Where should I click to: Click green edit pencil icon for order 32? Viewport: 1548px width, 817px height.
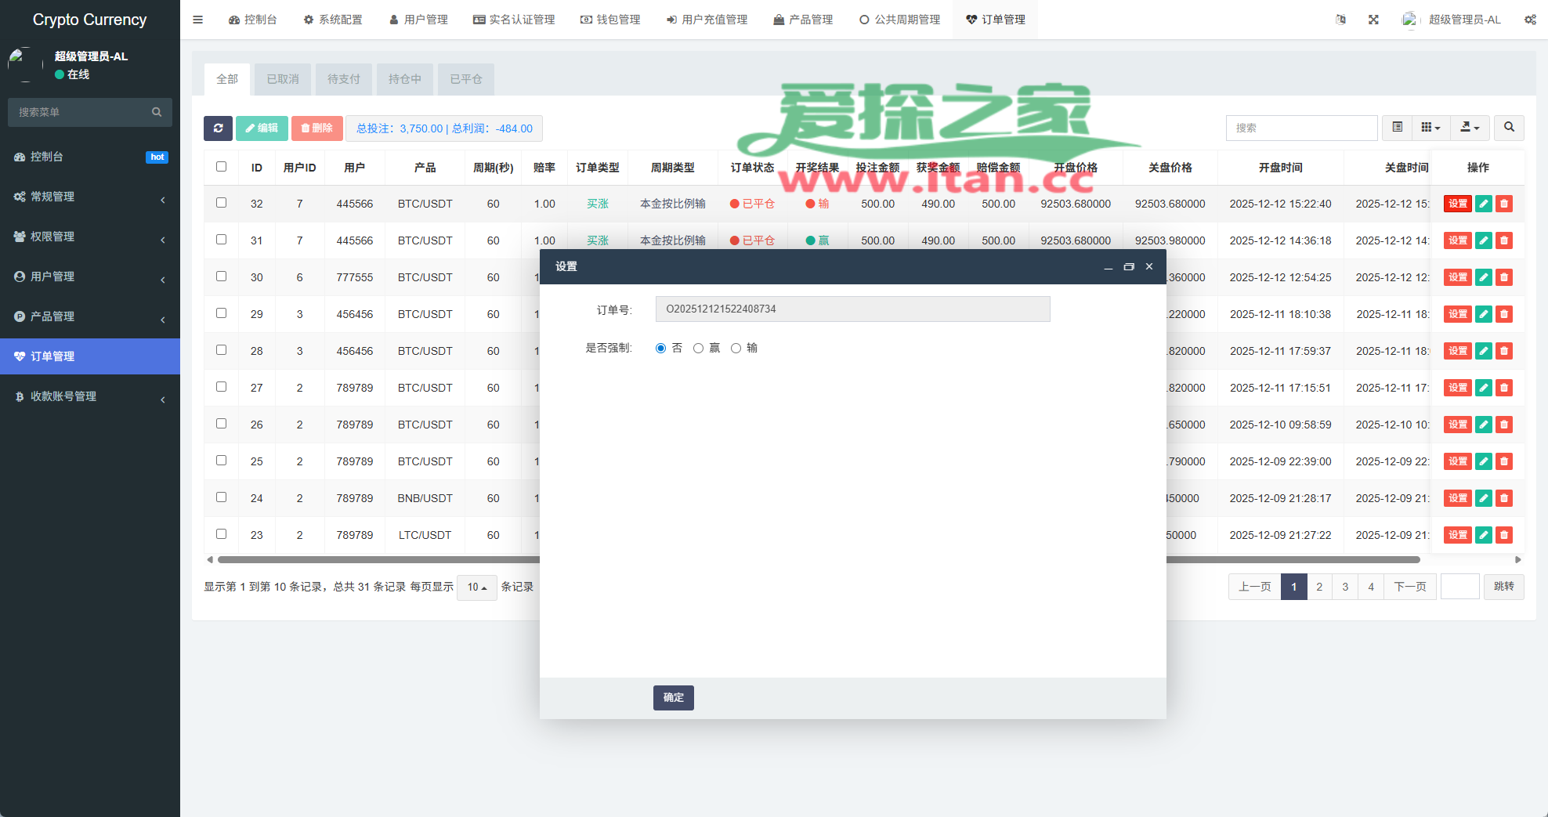coord(1483,204)
